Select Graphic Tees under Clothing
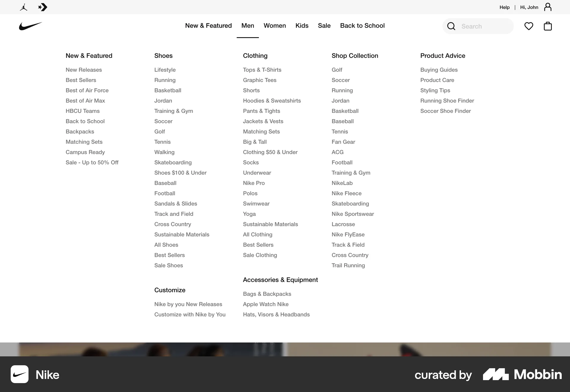570x392 pixels. coord(259,80)
